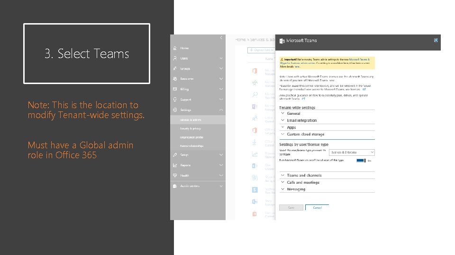The image size is (455, 255).
Task: Expand the Messaging section
Action: 327,189
